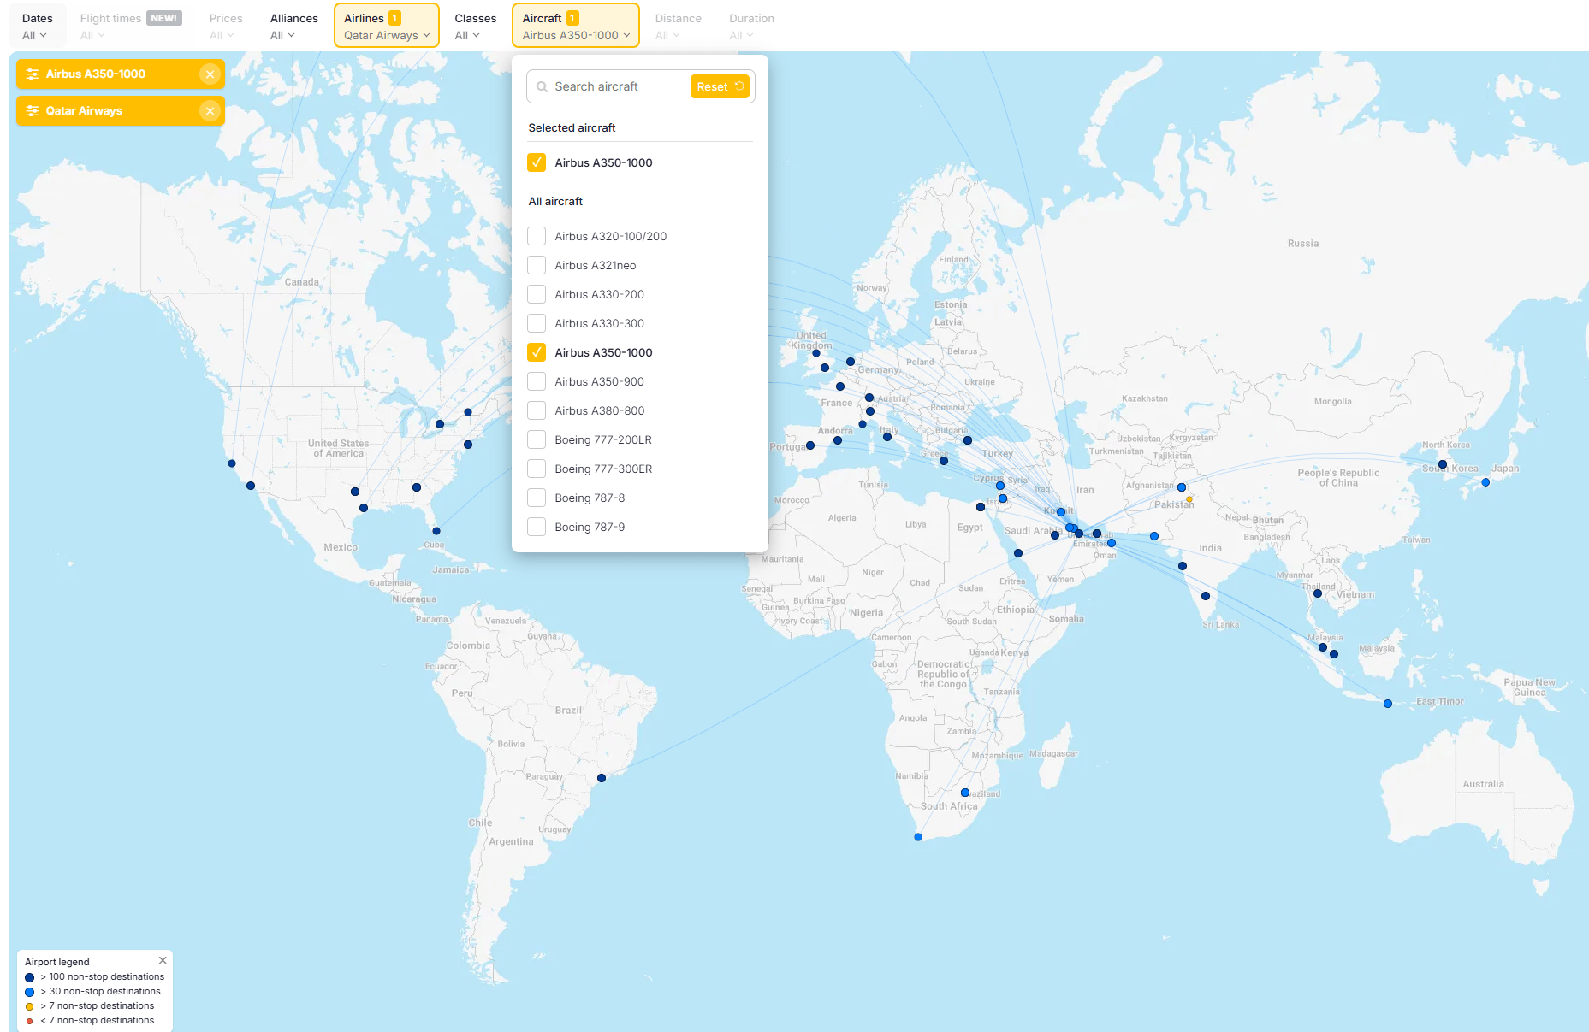Screen dimensions: 1589x1032
Task: Click the filter sliders icon on Airbus A350-1000 chip
Action: pyautogui.click(x=33, y=74)
